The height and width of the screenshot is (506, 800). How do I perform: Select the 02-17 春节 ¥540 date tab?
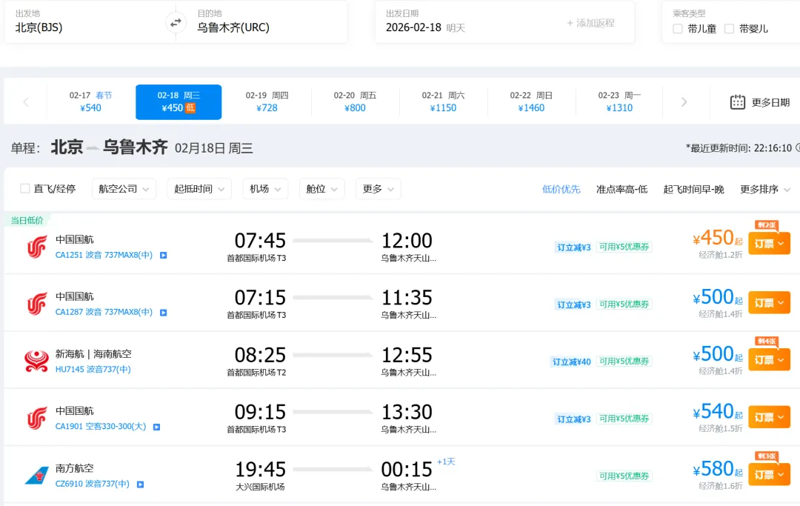[x=91, y=102]
